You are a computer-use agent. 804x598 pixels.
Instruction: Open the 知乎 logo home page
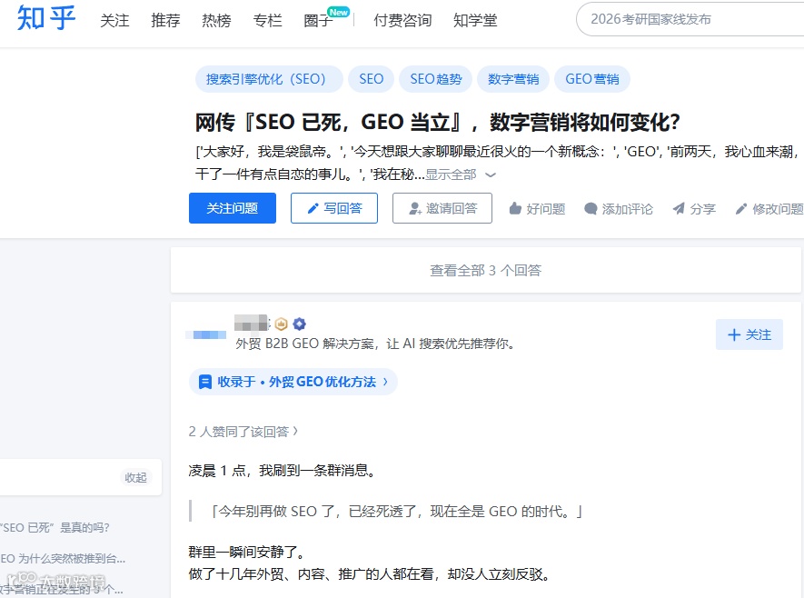46,18
